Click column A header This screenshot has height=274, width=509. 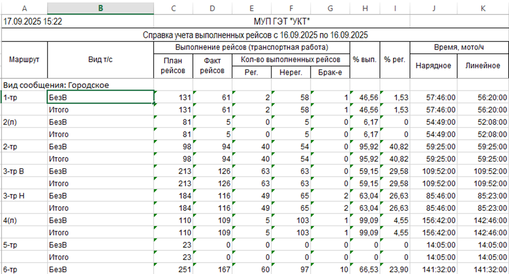[x=23, y=8]
